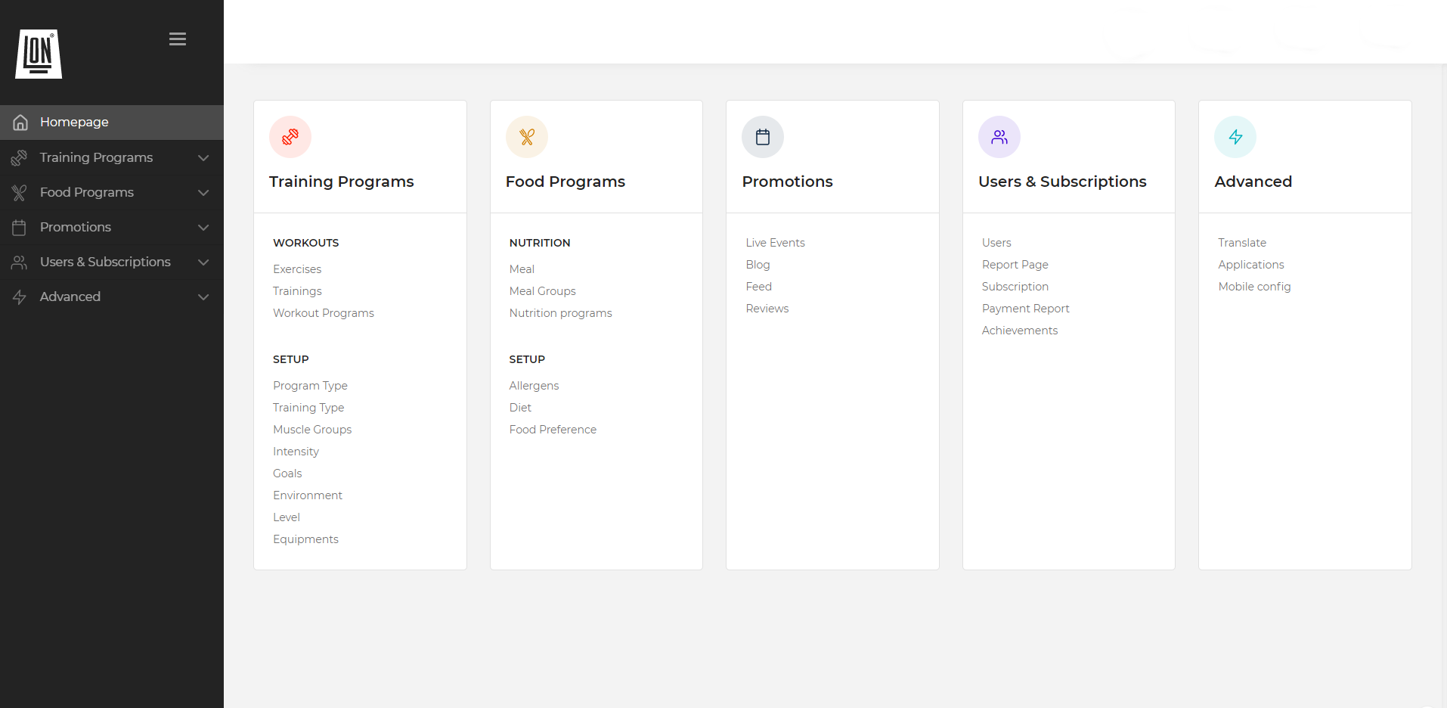Click the purple users icon on the Users card
The image size is (1447, 708).
click(x=999, y=137)
